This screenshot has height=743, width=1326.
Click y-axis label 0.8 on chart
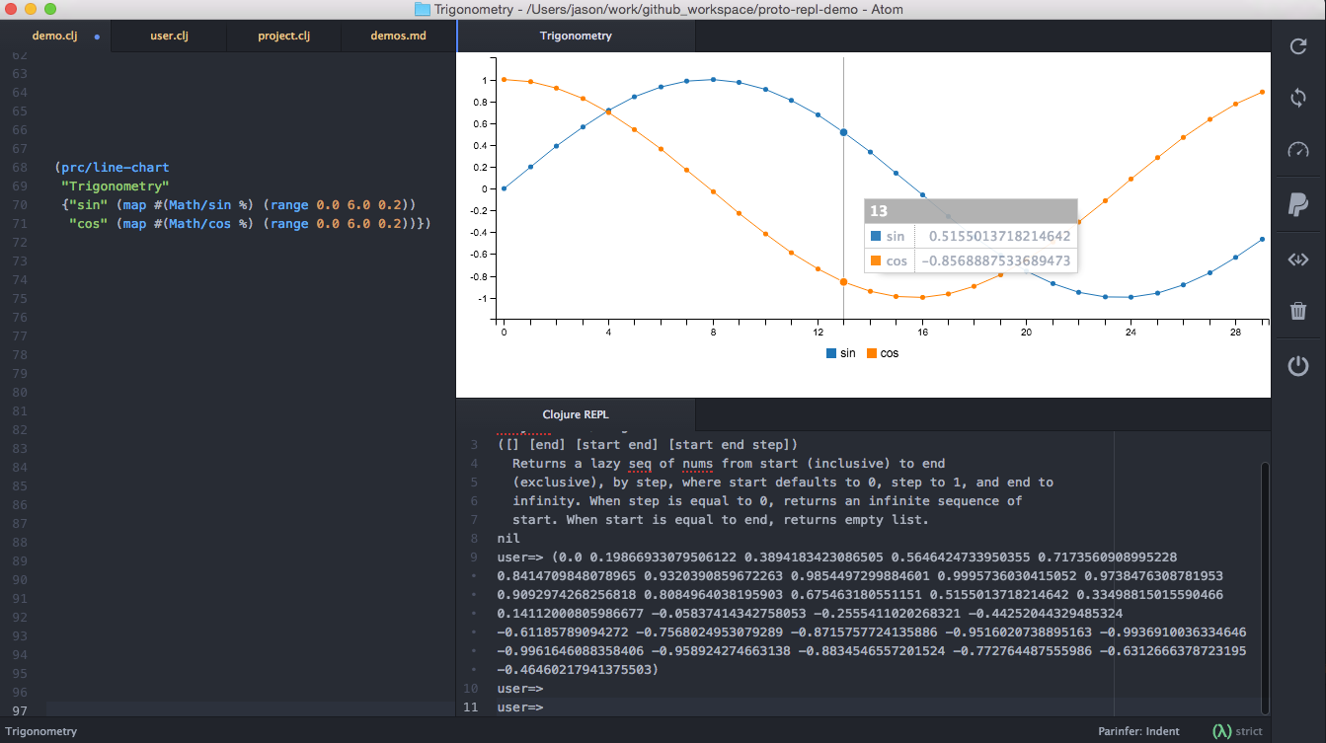pyautogui.click(x=481, y=102)
